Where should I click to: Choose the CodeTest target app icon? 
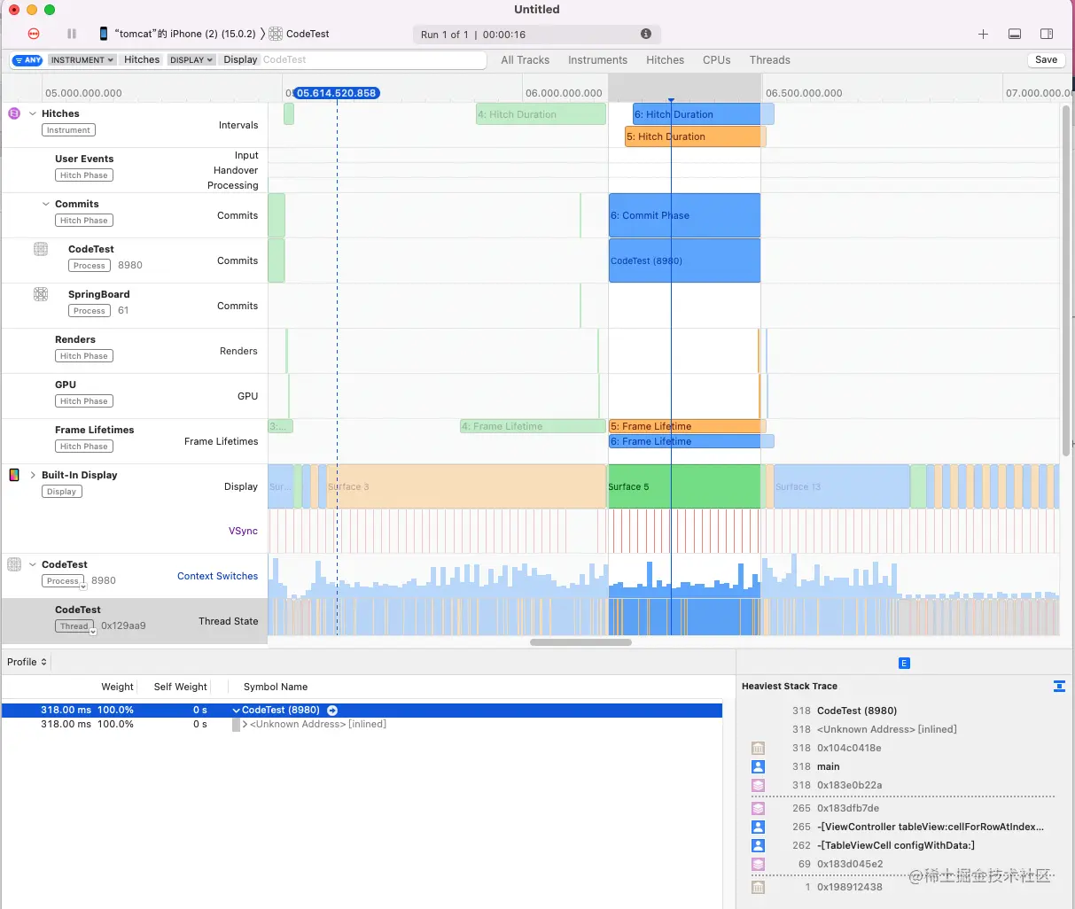coord(276,34)
